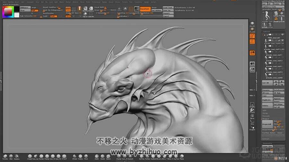Click the Save As button
This screenshot has height=162, width=289.
coord(168,11)
